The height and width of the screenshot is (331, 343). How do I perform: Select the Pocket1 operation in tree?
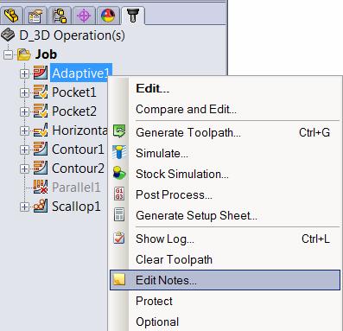pyautogui.click(x=74, y=92)
